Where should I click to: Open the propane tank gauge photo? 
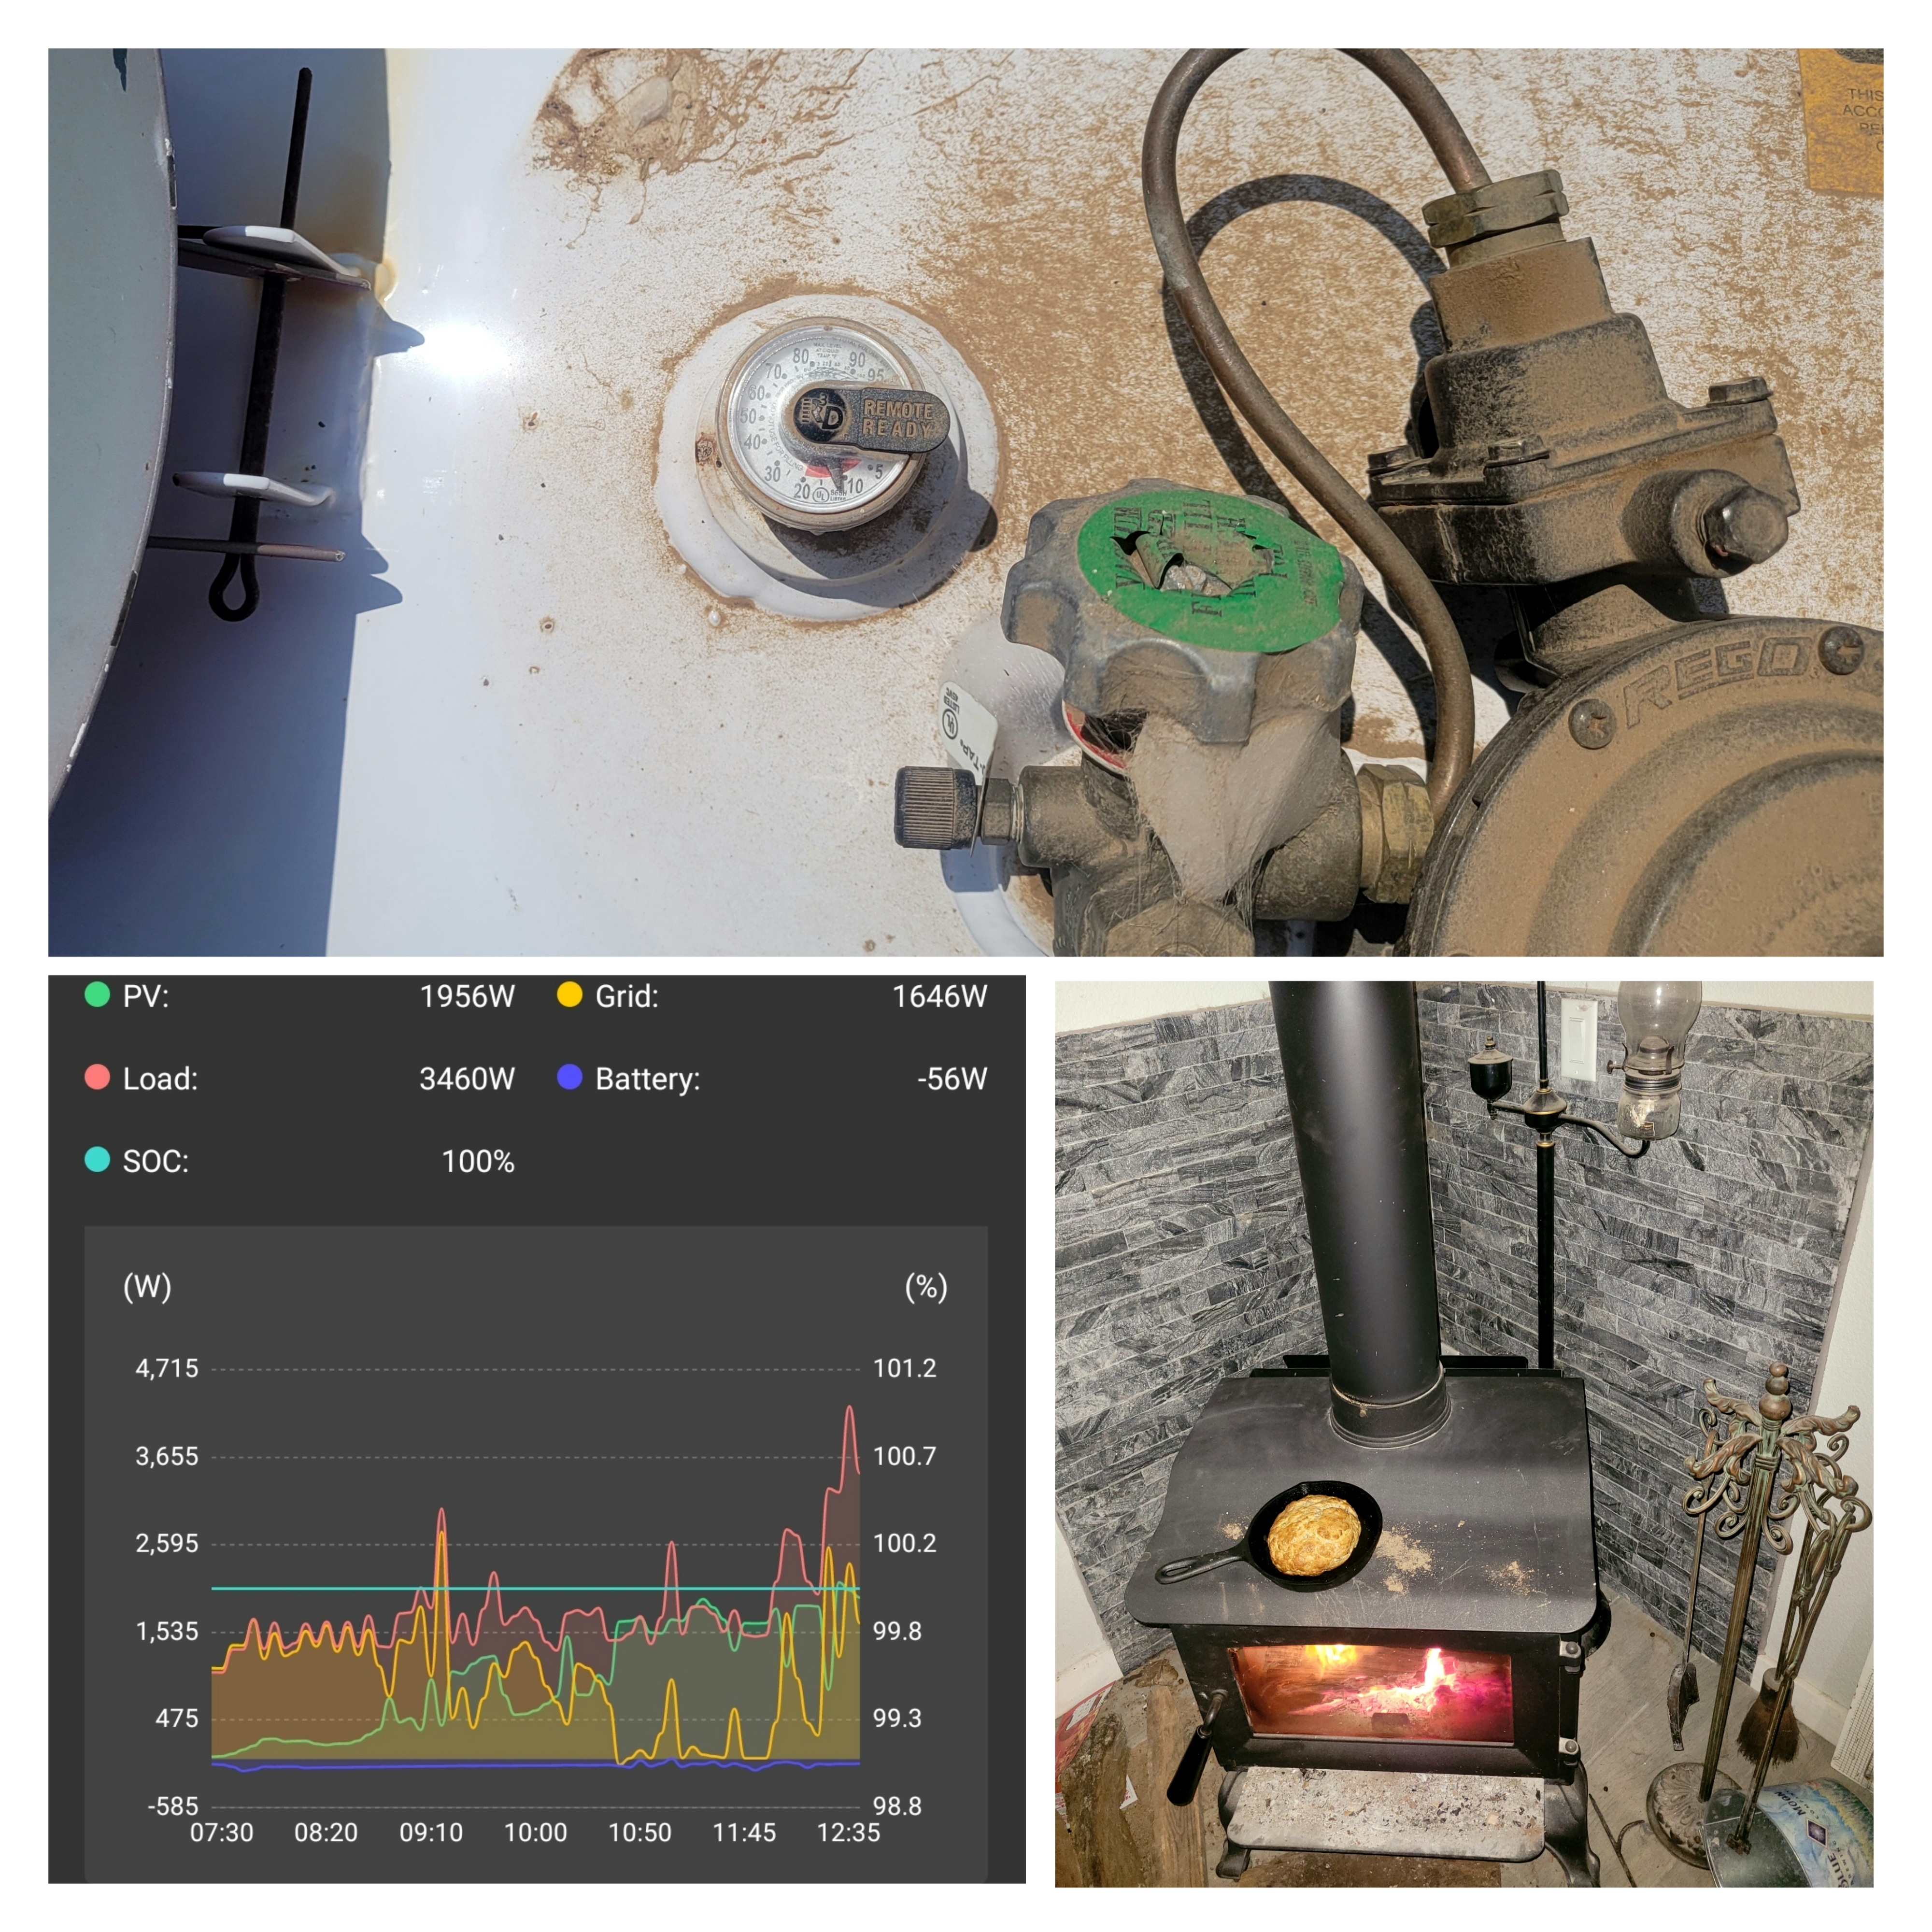pos(965,502)
